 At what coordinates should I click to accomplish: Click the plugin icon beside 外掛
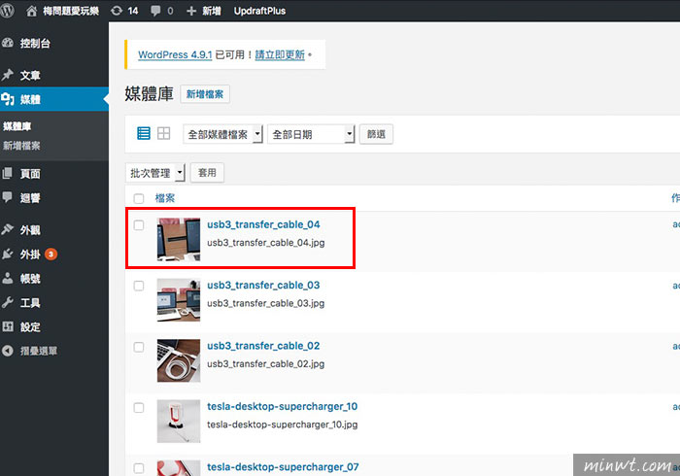8,255
